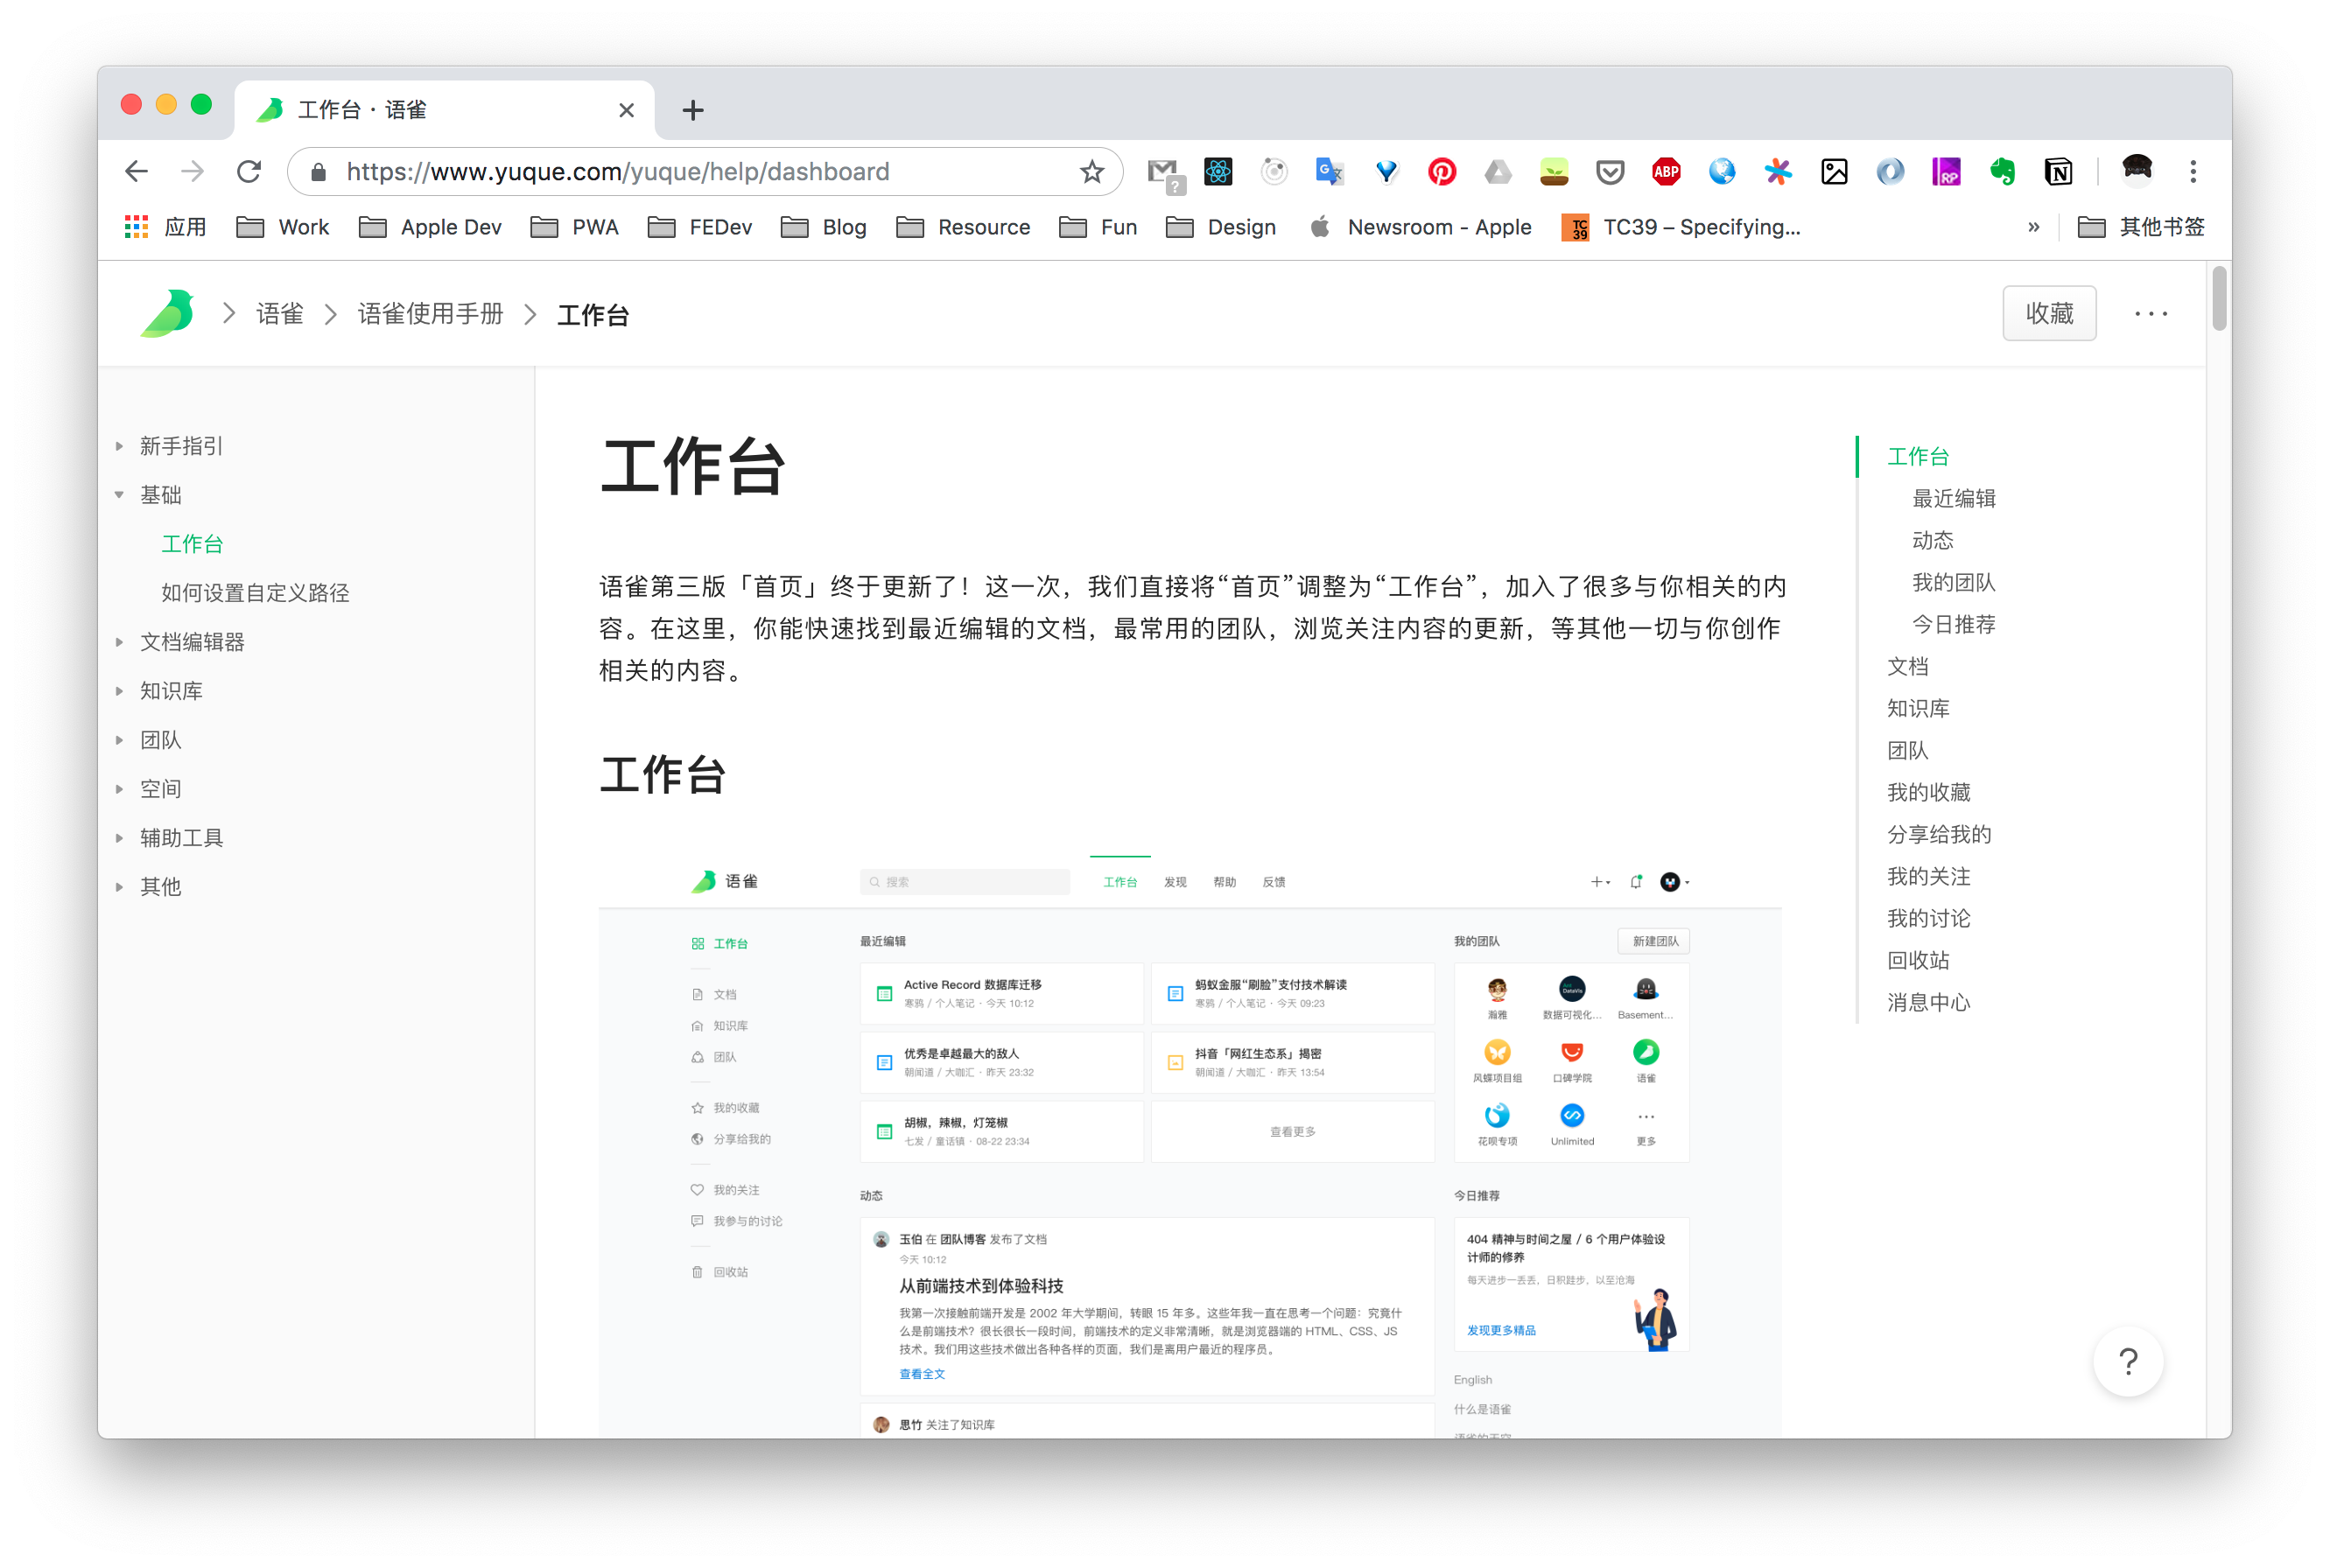Click the page vertical scrollbar
Screen dimensions: 2330x1568
pyautogui.click(x=2218, y=298)
